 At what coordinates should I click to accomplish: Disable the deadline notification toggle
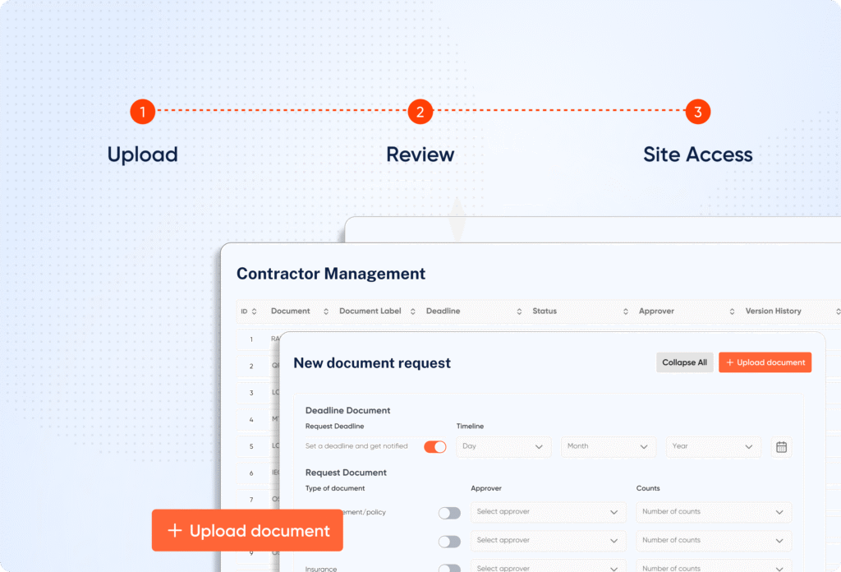click(x=434, y=447)
